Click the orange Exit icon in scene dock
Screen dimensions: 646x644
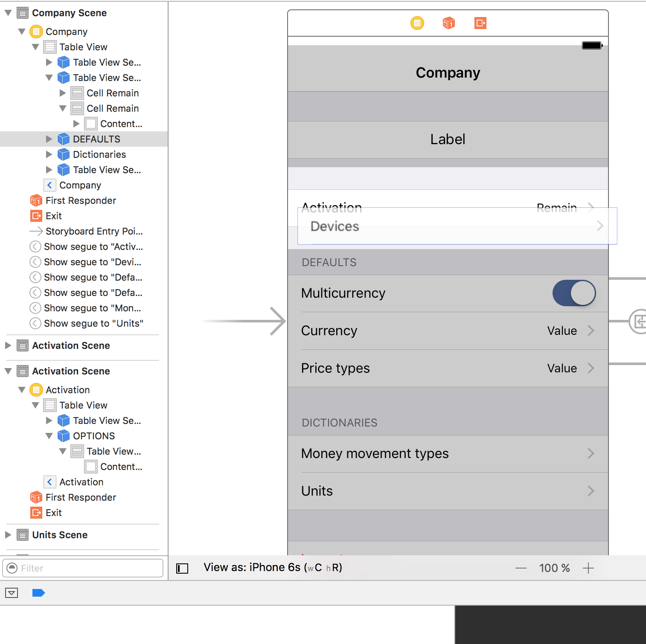(480, 23)
